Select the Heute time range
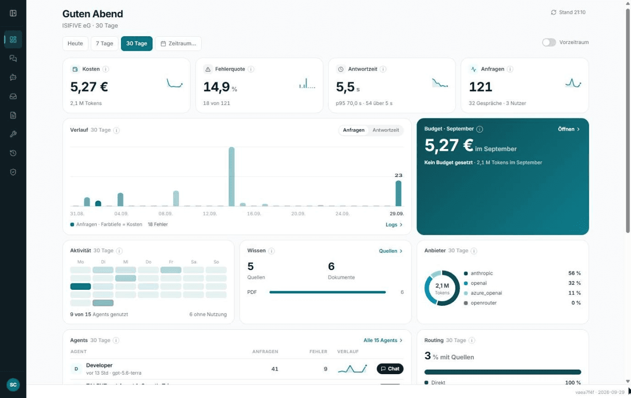This screenshot has width=631, height=398. 75,44
